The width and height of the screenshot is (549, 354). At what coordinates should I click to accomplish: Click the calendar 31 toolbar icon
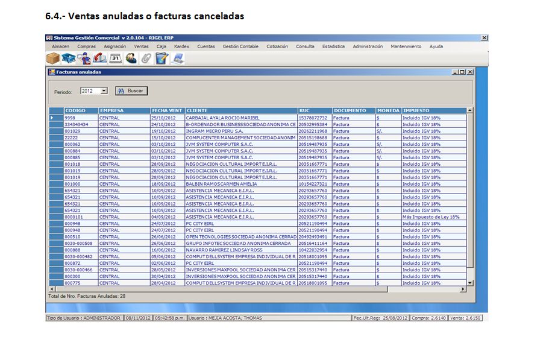pos(116,58)
